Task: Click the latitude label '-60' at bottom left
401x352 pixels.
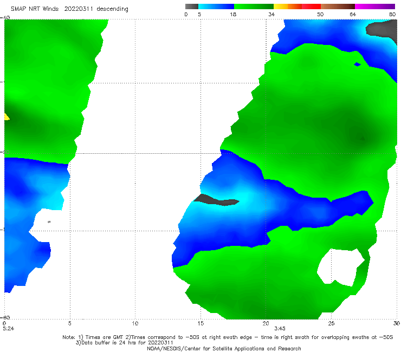Action: [5, 317]
